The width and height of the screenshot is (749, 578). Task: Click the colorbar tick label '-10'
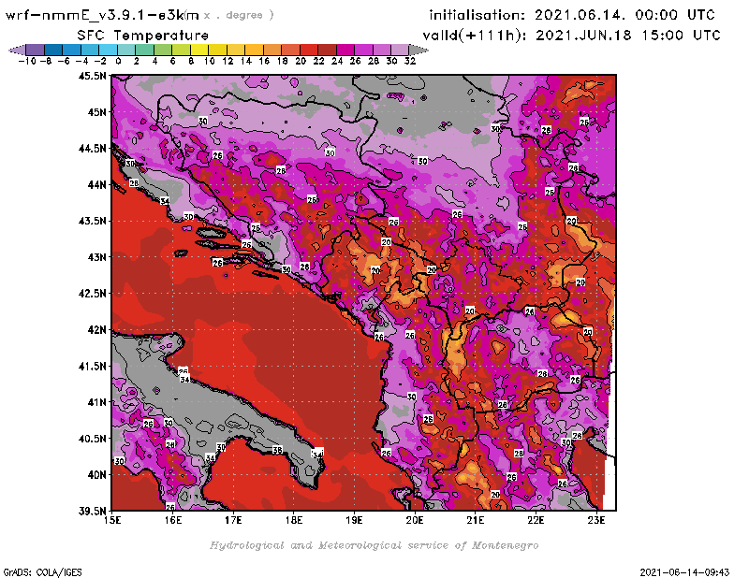coord(27,61)
